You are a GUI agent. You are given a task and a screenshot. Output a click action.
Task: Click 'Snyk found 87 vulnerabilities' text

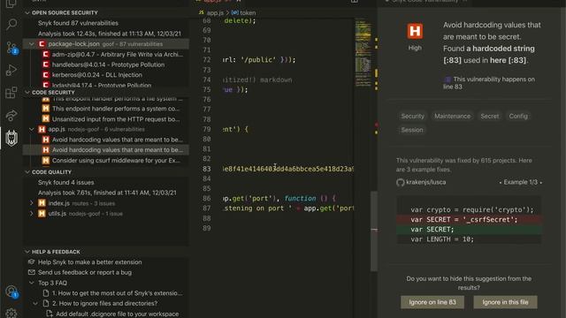(78, 23)
